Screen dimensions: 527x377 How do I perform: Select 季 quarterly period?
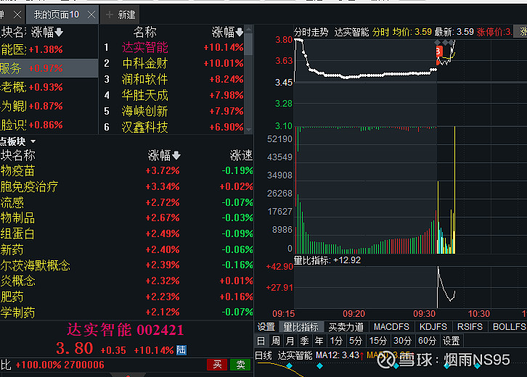click(304, 341)
